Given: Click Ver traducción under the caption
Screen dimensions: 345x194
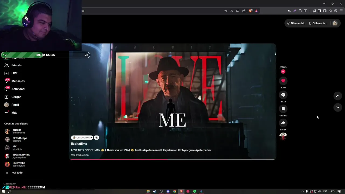Looking at the screenshot, I should tap(80, 155).
